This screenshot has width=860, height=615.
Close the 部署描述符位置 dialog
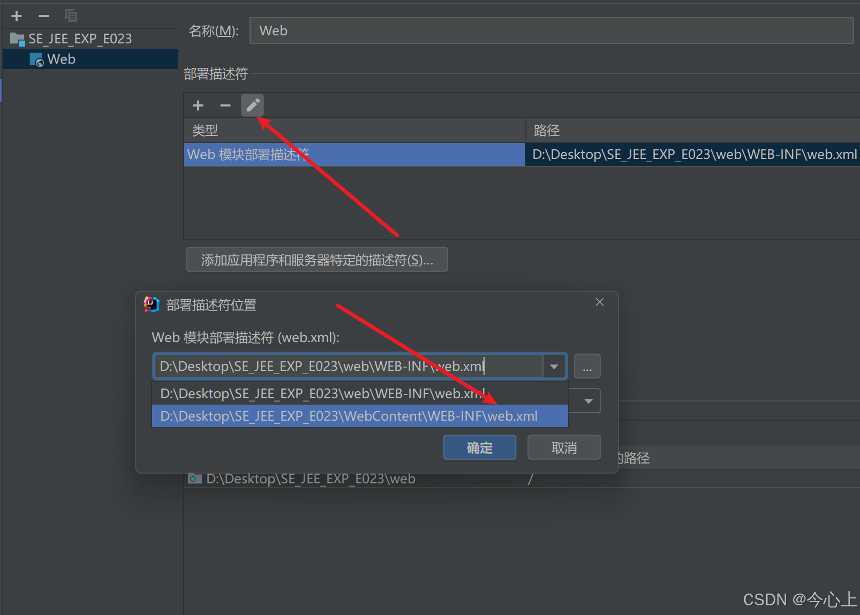(x=600, y=302)
